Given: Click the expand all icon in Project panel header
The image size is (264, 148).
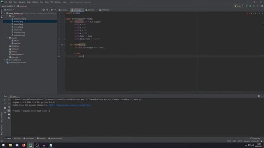Looking at the screenshot, I should tap(47, 10).
